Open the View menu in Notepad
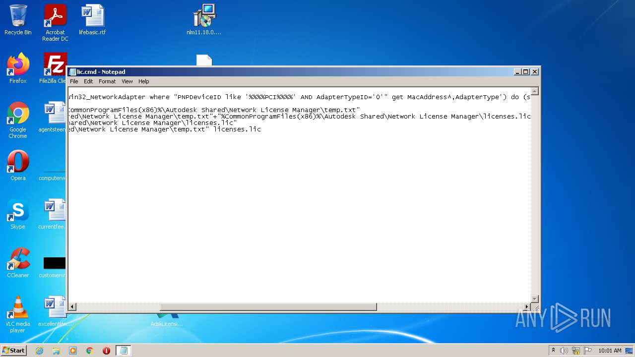This screenshot has width=635, height=357. [127, 81]
